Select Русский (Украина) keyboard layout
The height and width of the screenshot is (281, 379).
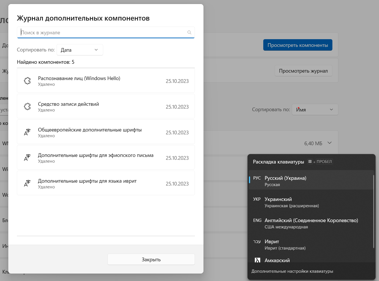point(311,180)
